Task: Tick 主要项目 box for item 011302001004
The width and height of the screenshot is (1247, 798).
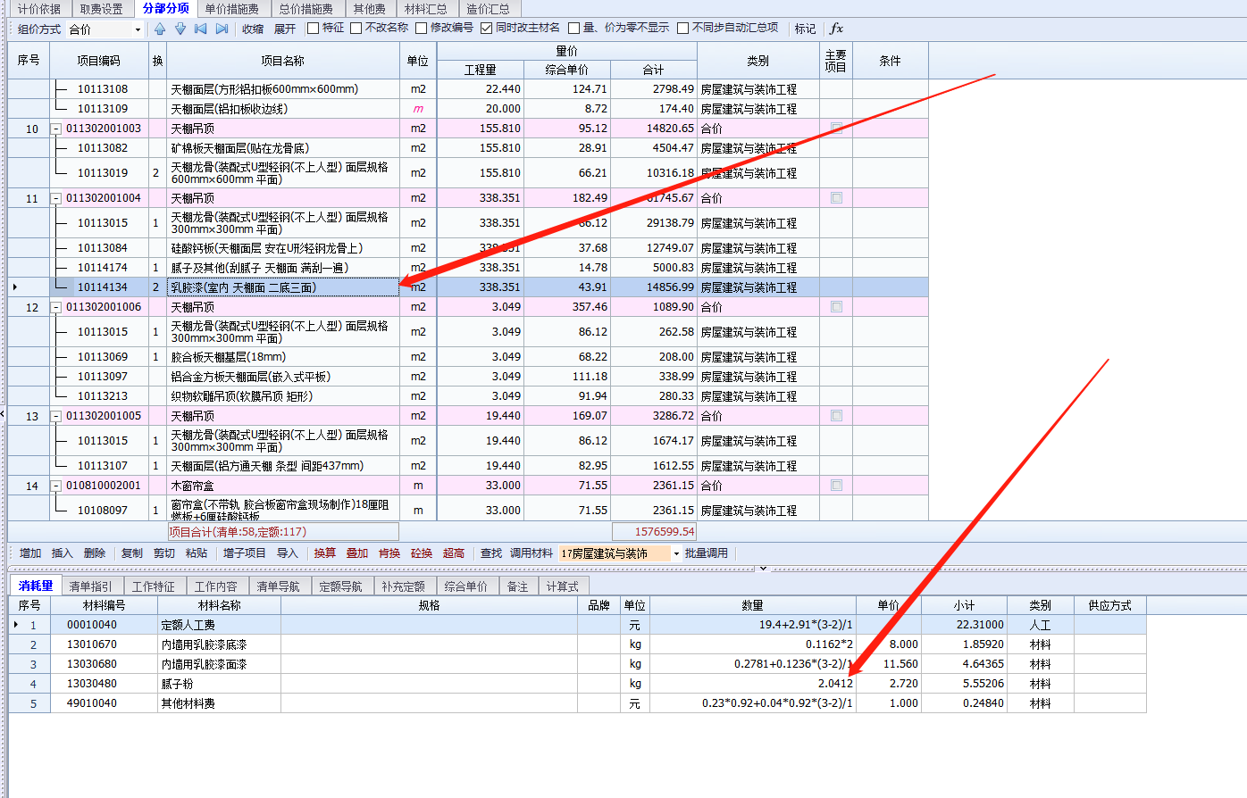Action: [x=836, y=198]
